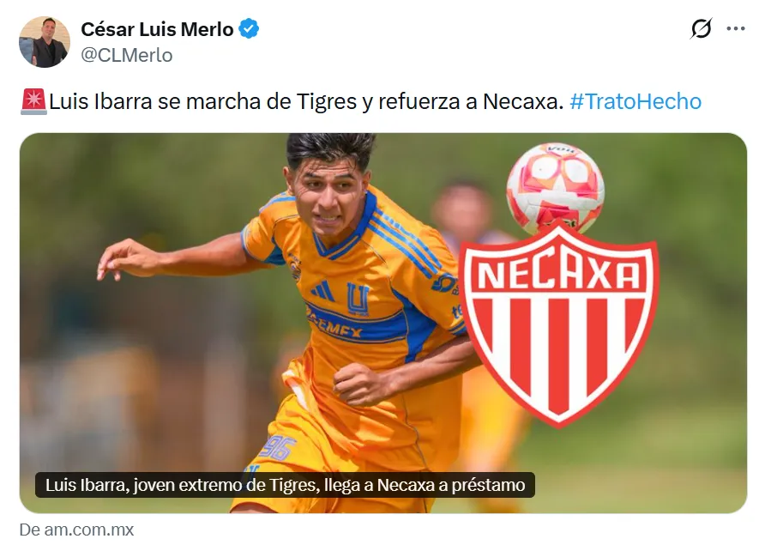
Task: Click the caption about Necaxa a préstamo
Action: pyautogui.click(x=285, y=485)
